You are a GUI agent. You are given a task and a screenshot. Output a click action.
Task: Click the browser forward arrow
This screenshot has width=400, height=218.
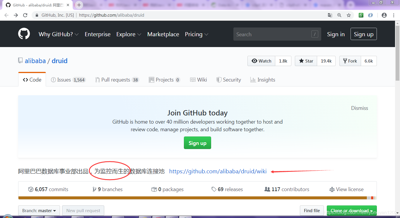coord(16,15)
